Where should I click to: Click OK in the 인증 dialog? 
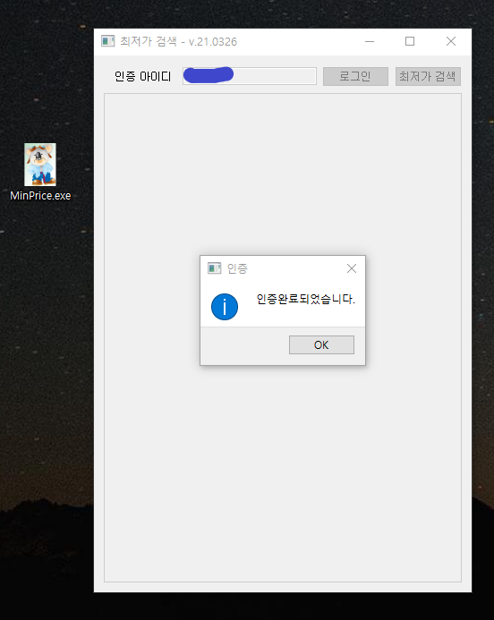(321, 344)
